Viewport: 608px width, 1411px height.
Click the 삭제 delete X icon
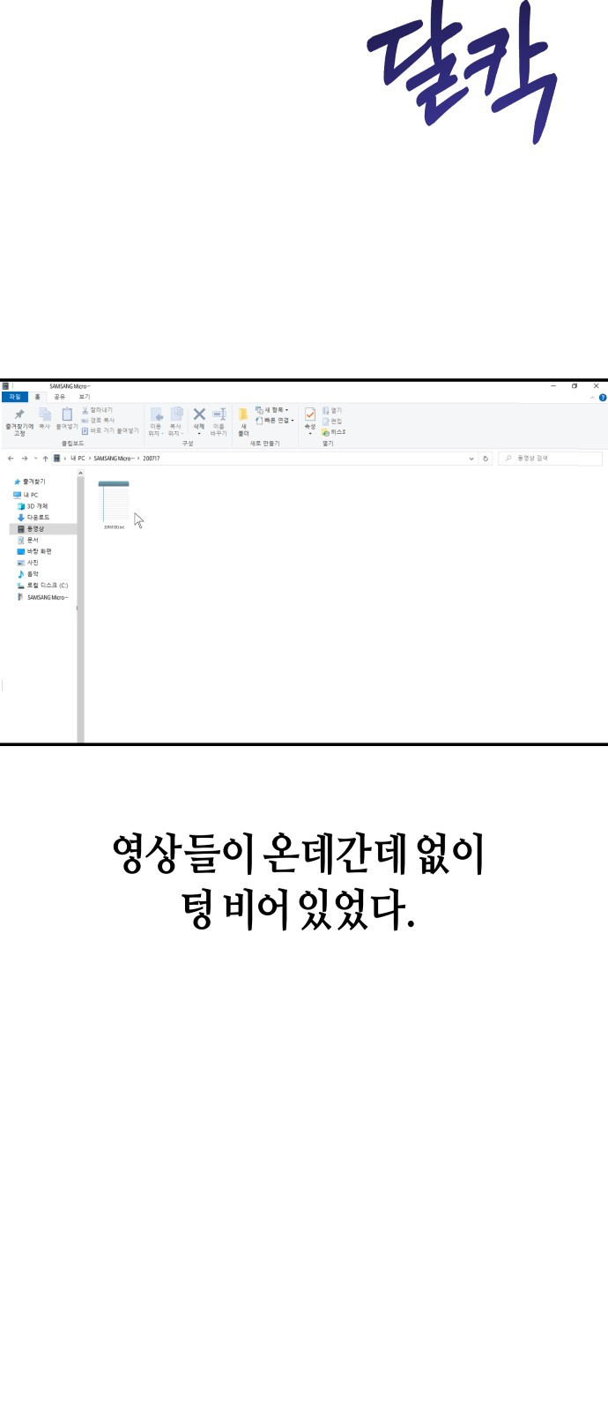pos(199,414)
